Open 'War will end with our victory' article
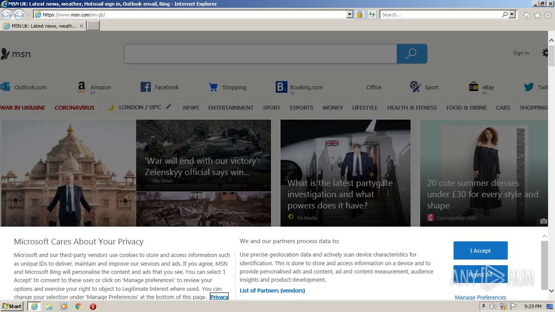555x312 pixels. 203,155
